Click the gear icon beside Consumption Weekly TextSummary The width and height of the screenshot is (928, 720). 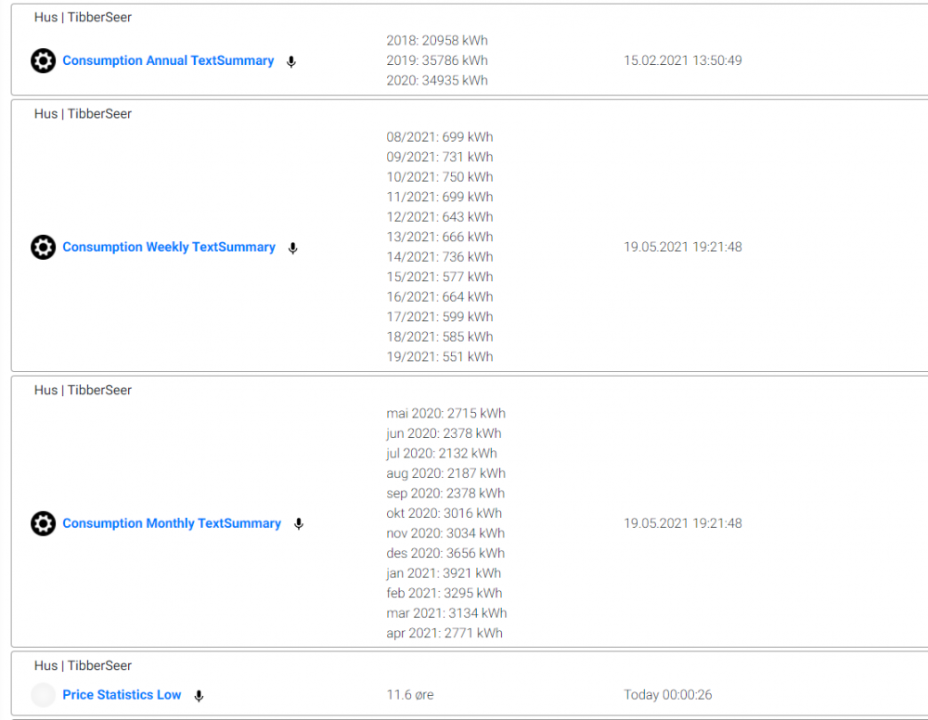(44, 248)
